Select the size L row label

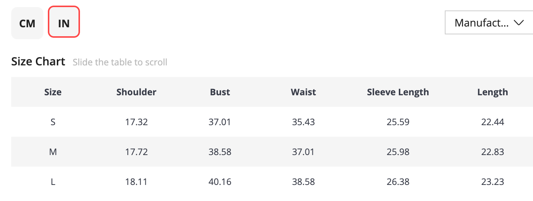53,182
